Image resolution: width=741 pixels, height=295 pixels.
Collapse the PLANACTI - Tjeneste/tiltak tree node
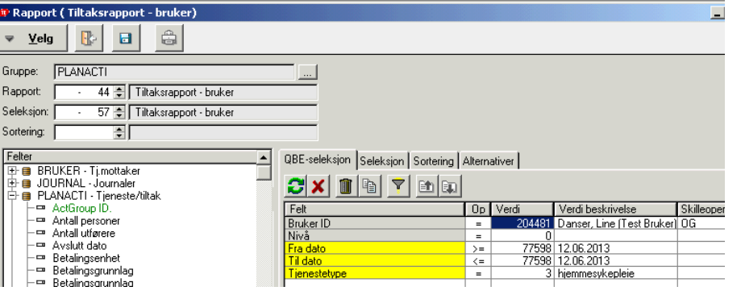(12, 195)
